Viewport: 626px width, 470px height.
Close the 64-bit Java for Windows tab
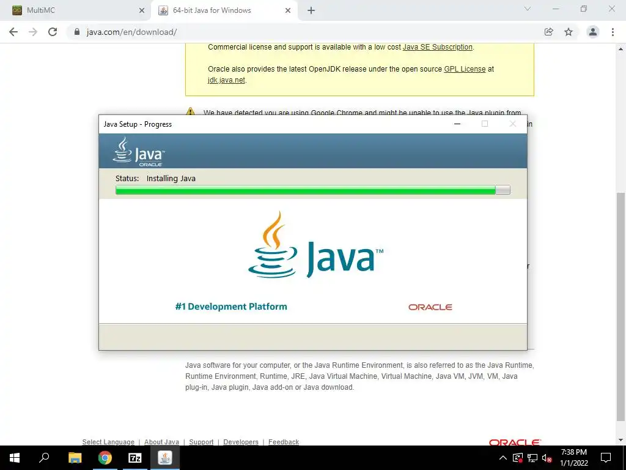point(288,10)
